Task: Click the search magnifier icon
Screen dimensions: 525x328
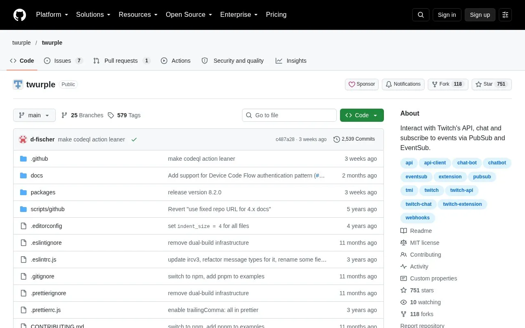Action: click(x=421, y=15)
